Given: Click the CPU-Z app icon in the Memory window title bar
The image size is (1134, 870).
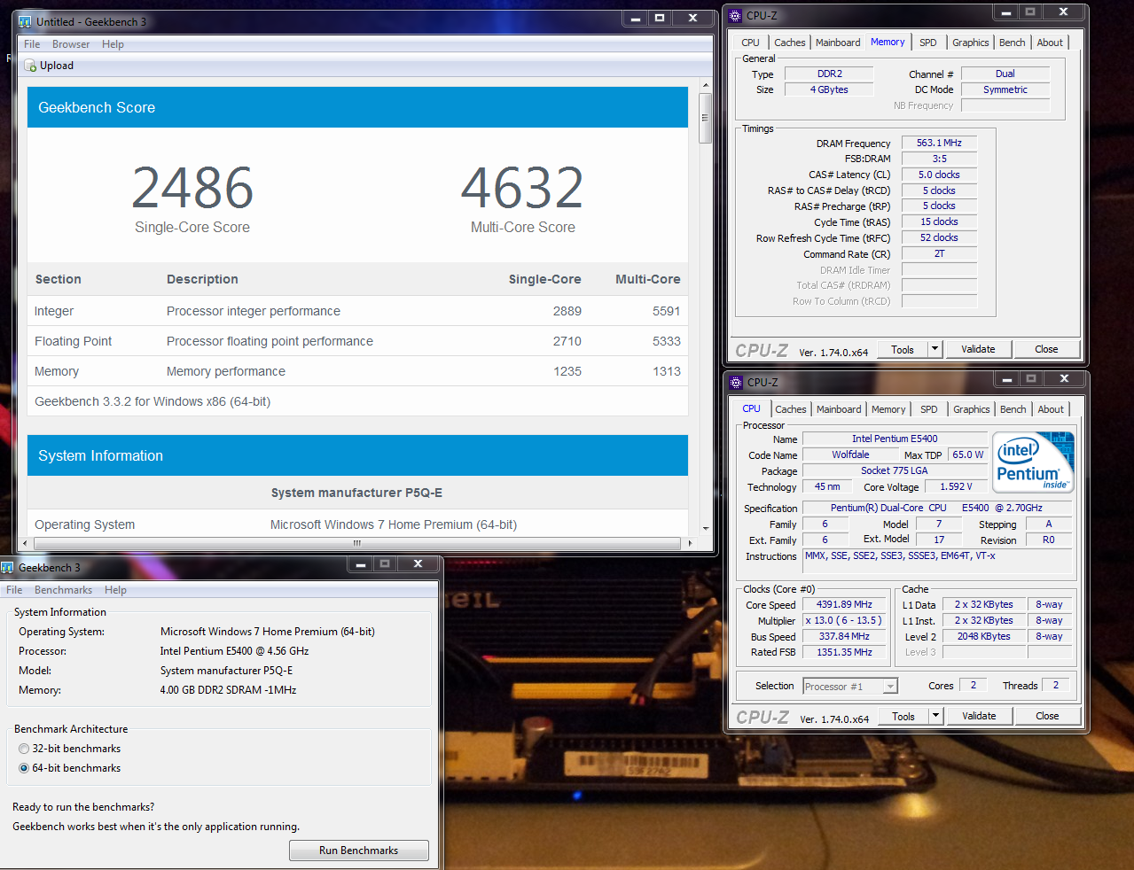Looking at the screenshot, I should pyautogui.click(x=735, y=15).
